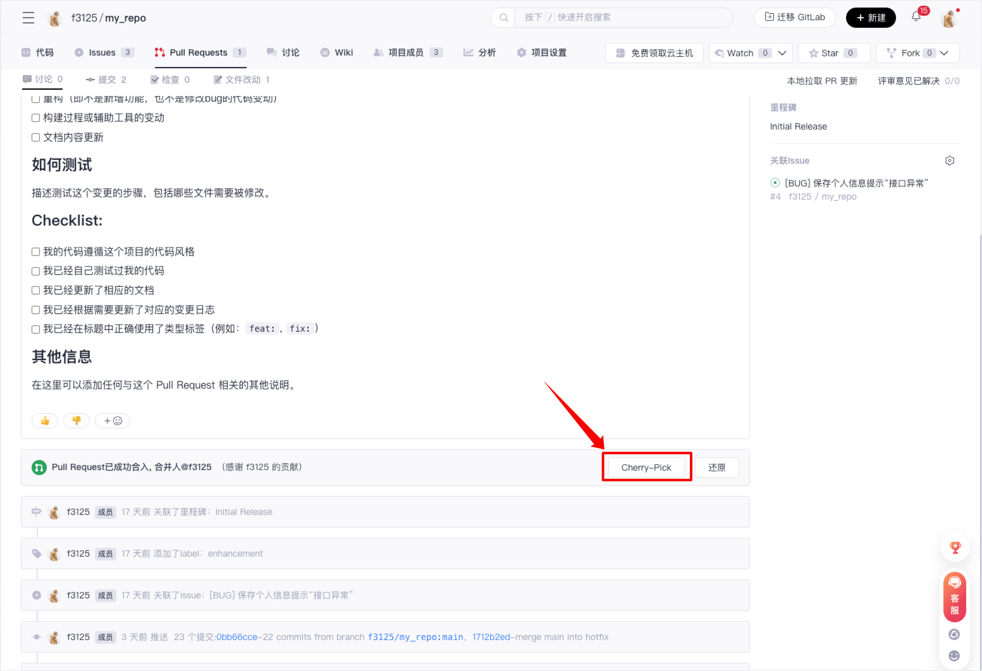Open the 新建 create menu
Viewport: 982px width, 671px height.
870,18
